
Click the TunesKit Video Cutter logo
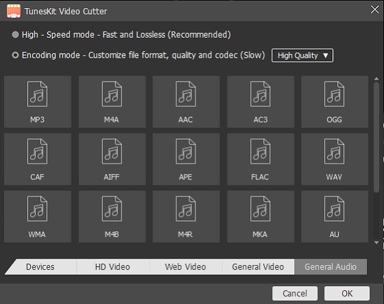14,11
